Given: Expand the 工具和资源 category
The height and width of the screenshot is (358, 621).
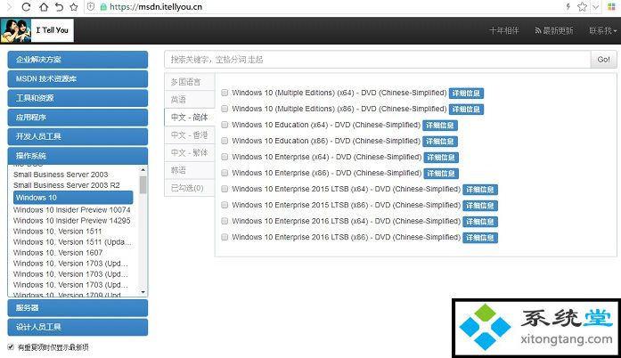Looking at the screenshot, I should 78,98.
